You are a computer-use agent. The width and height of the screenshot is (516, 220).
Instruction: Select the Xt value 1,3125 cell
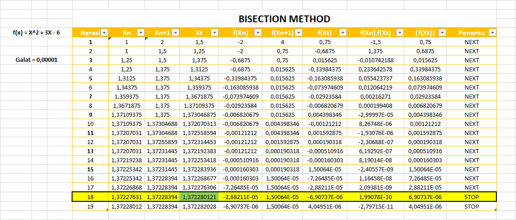coord(199,69)
